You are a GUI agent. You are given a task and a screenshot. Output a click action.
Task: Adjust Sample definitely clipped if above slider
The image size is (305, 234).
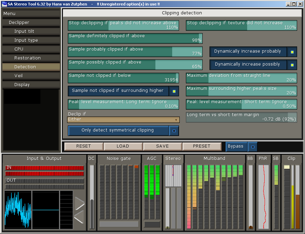pos(135,38)
